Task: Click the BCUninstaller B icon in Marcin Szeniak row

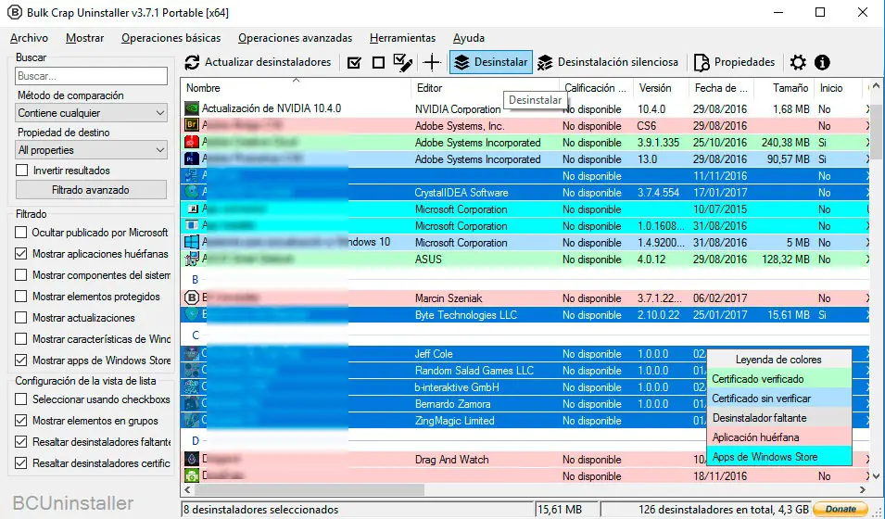Action: tap(192, 297)
